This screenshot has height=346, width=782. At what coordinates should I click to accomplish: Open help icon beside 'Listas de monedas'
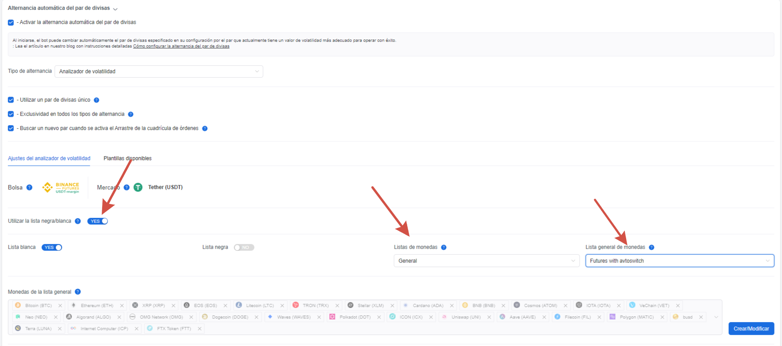pos(444,248)
